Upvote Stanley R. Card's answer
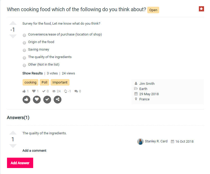 coord(13,133)
